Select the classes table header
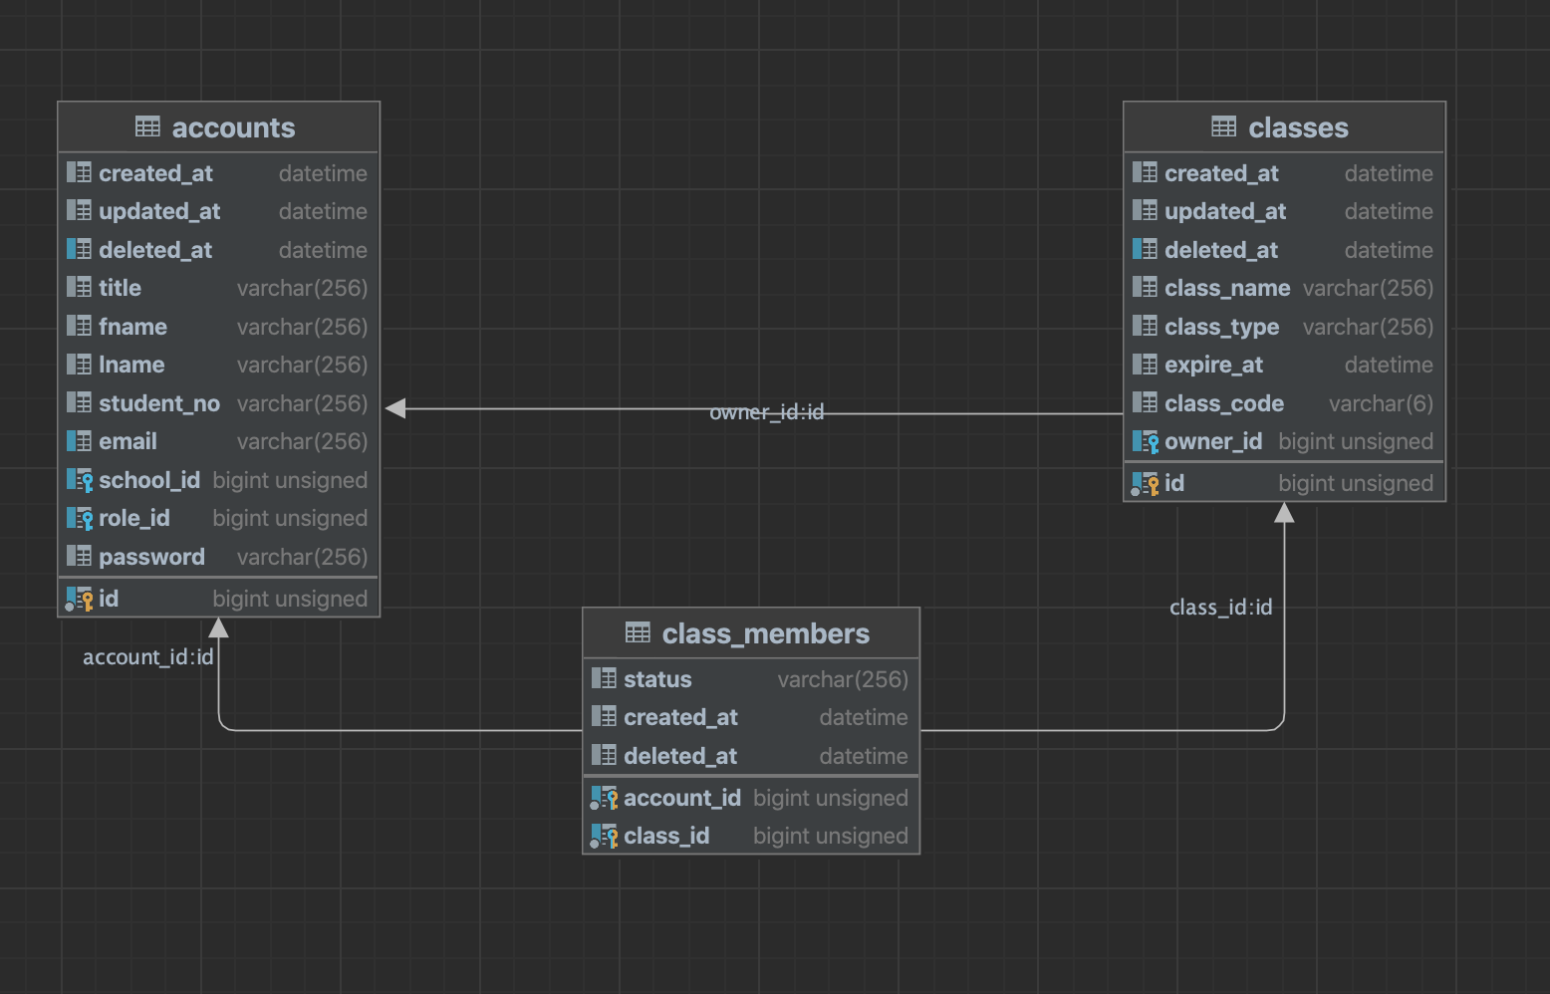 coord(1284,126)
